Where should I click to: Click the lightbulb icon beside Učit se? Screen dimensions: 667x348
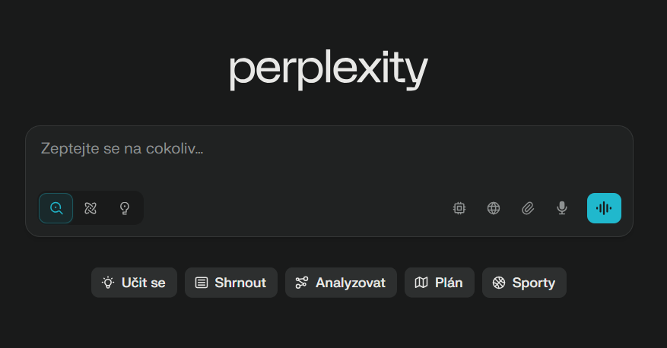(x=108, y=283)
